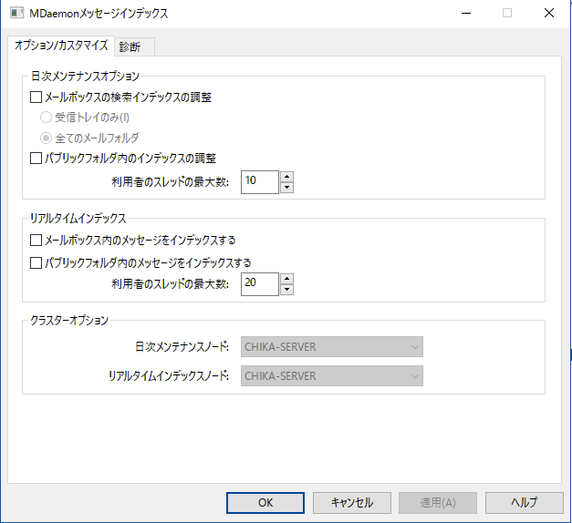Decrease real-time index thread count spinner
The height and width of the screenshot is (523, 572).
click(x=286, y=290)
